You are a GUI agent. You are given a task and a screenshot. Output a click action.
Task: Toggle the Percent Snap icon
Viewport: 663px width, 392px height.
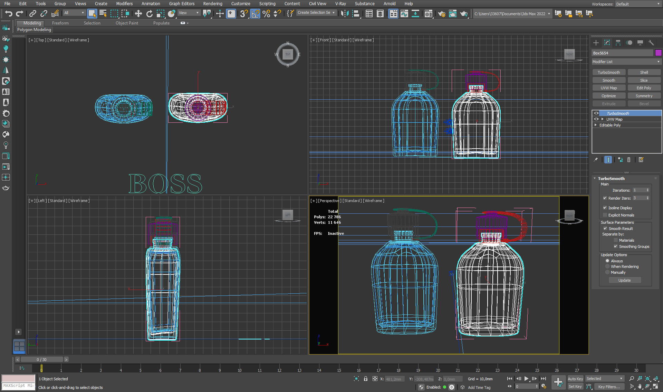point(266,13)
